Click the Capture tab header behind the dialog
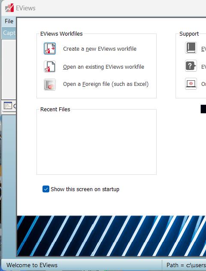The height and width of the screenshot is (271, 206). [9, 33]
